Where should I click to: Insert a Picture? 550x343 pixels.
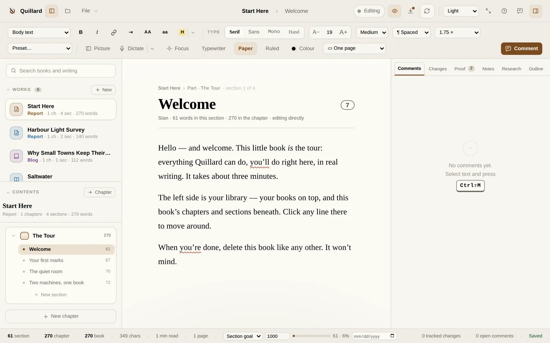(98, 48)
